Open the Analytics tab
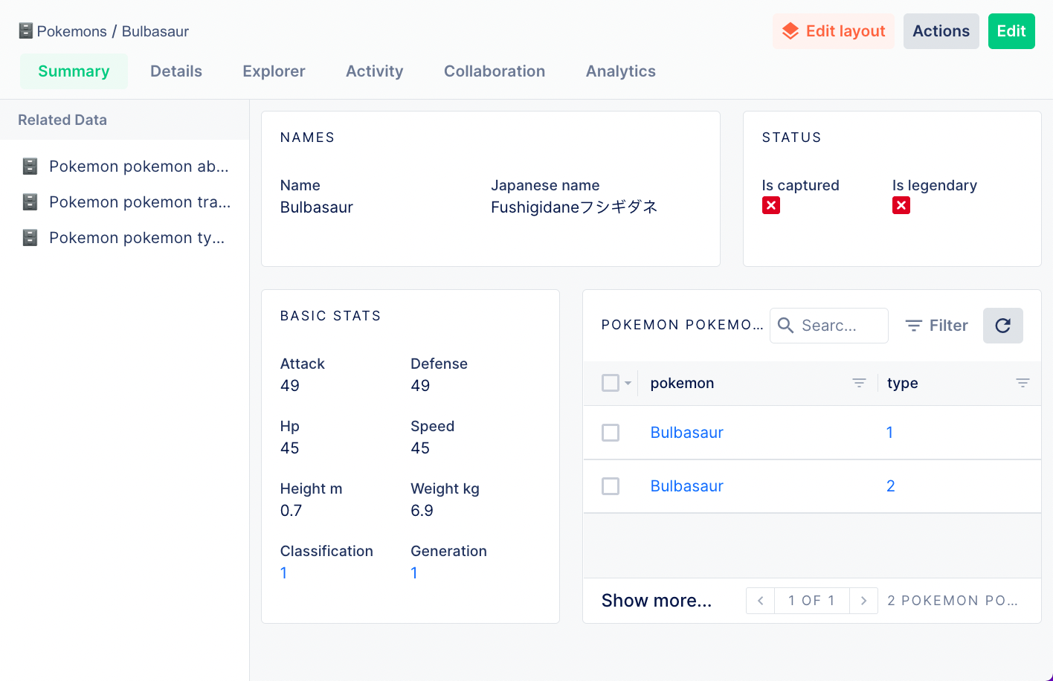Image resolution: width=1053 pixels, height=681 pixels. click(x=621, y=71)
